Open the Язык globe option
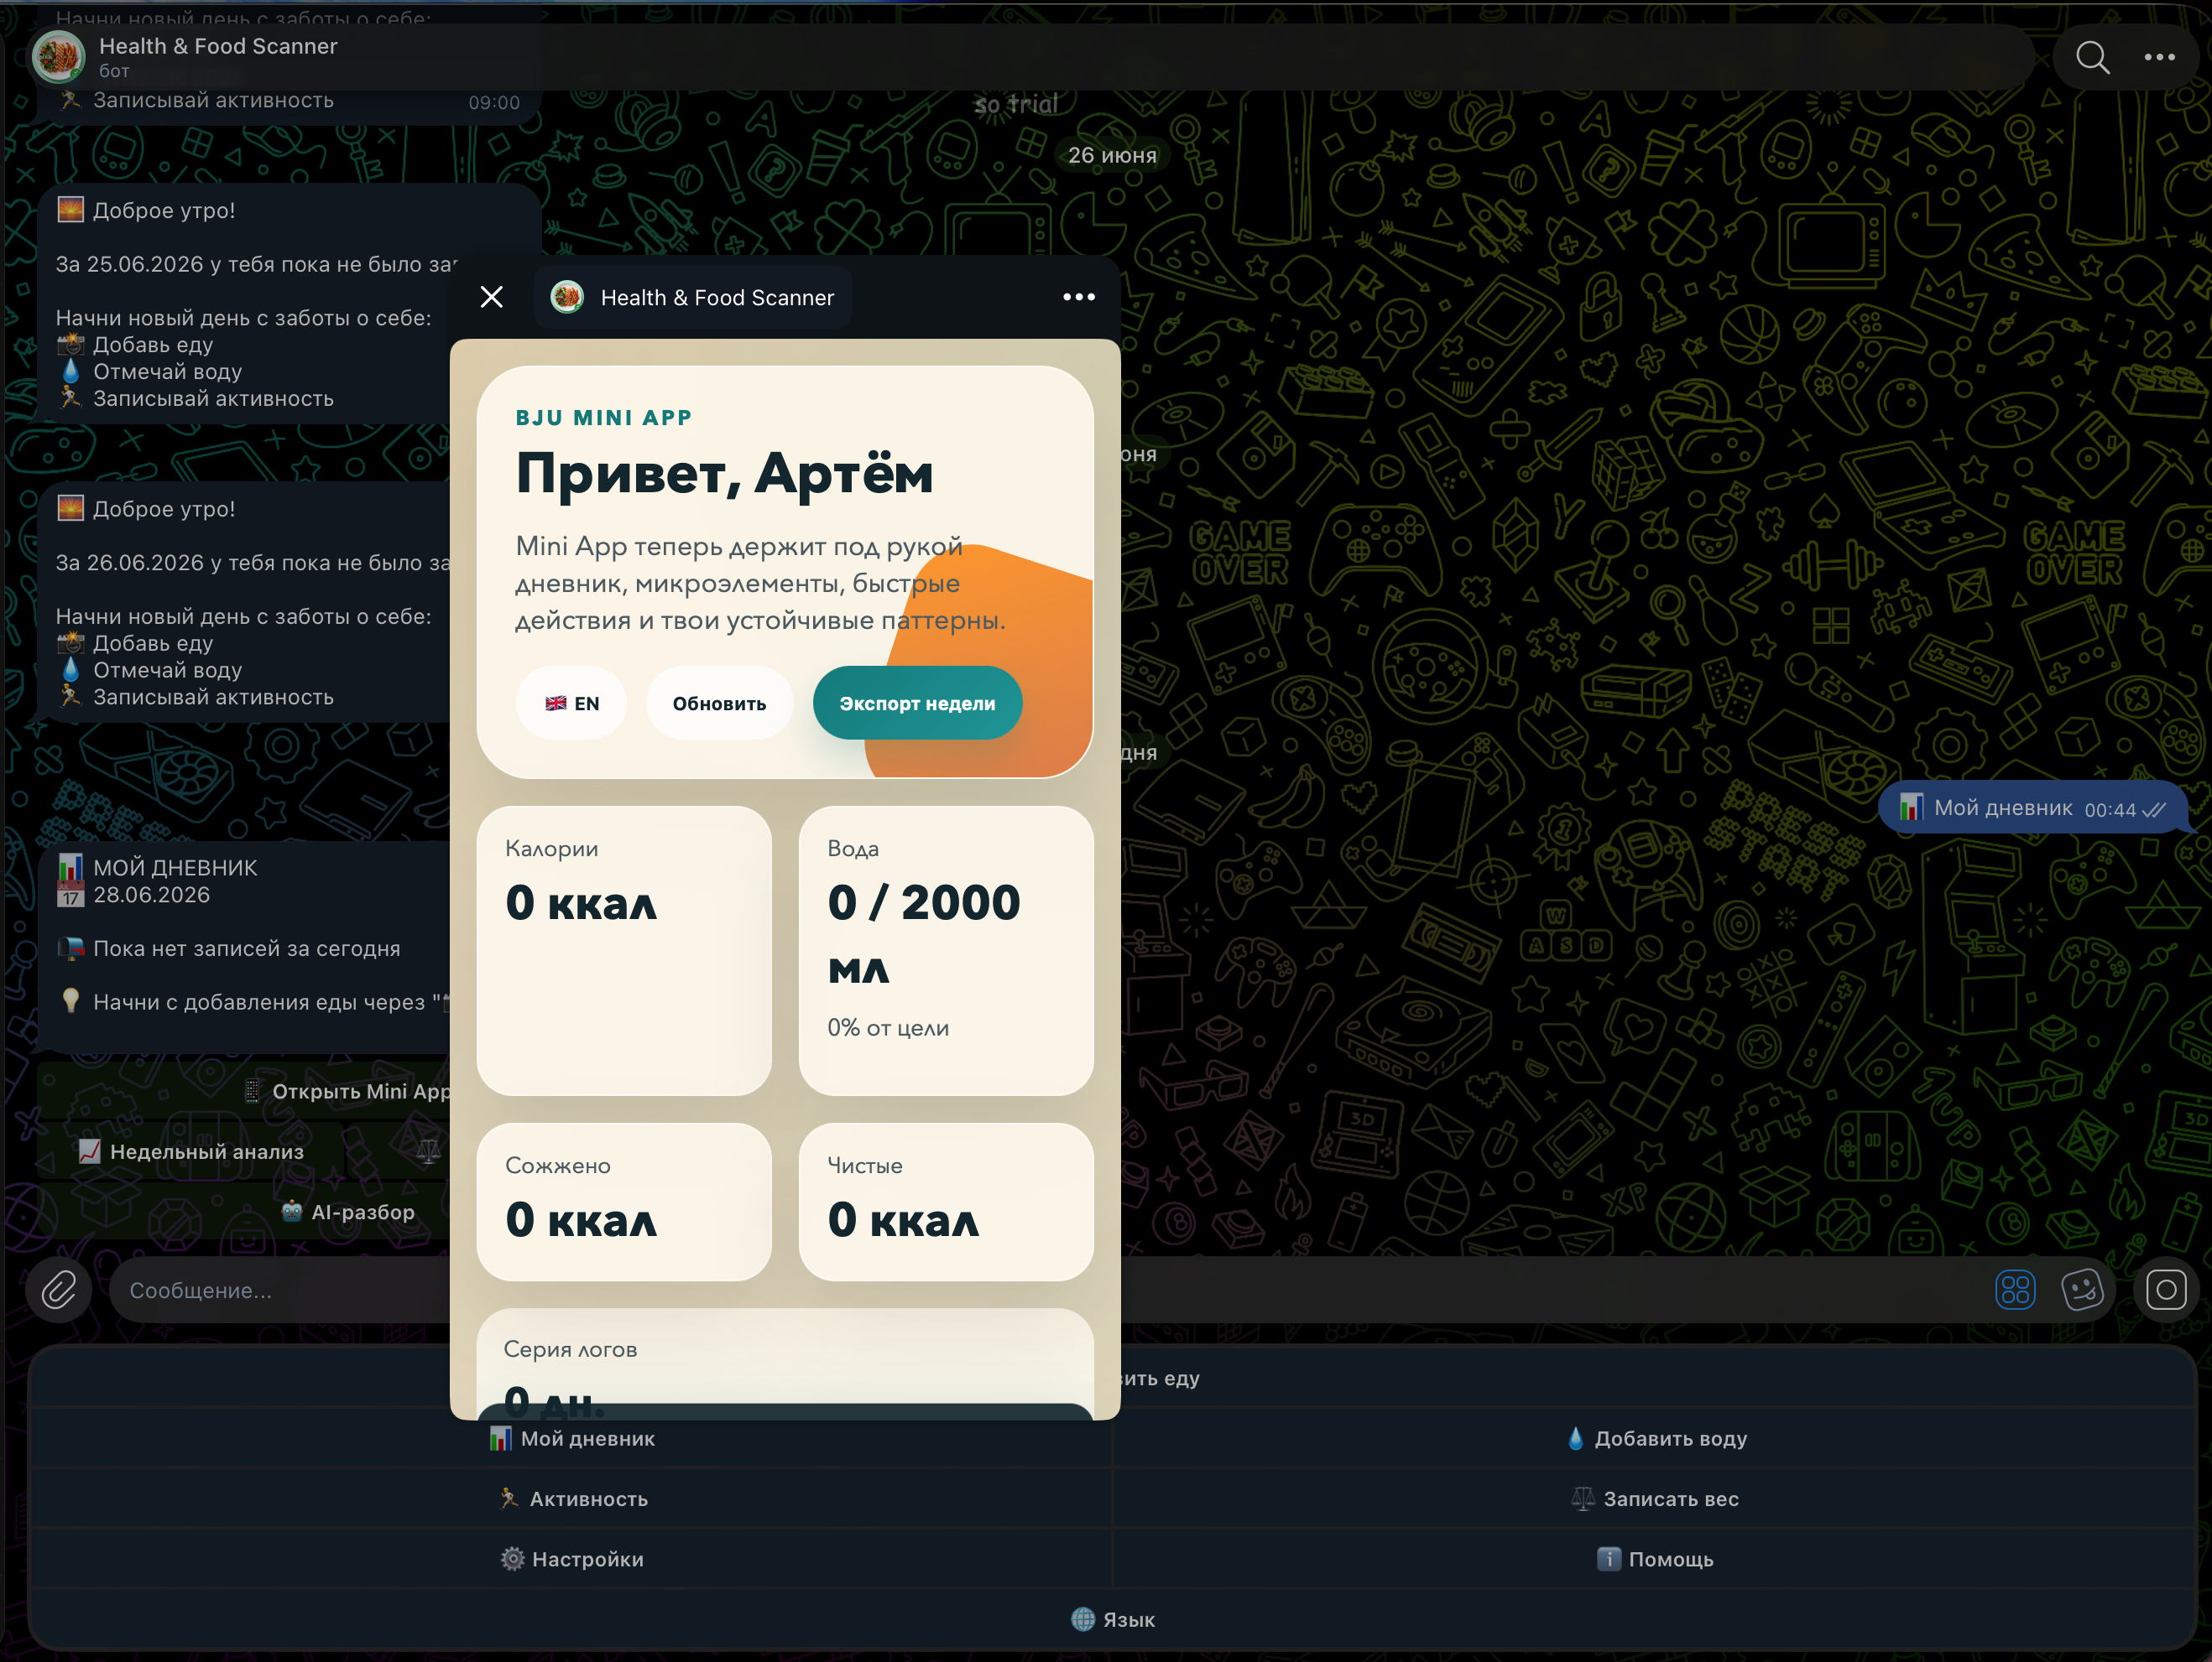This screenshot has width=2212, height=1662. click(1112, 1619)
